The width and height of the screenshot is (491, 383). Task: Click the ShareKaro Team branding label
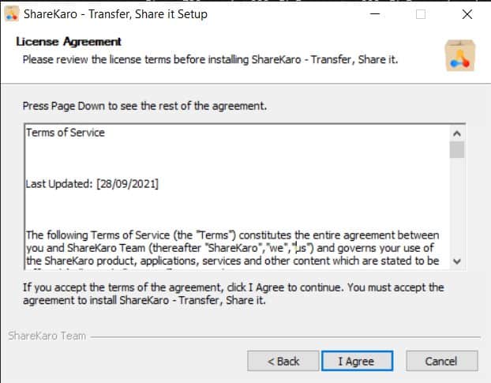coord(47,336)
